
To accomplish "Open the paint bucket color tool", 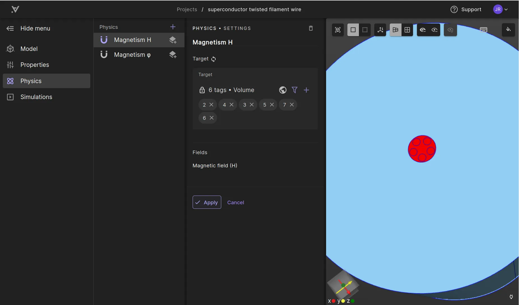I will coord(508,30).
